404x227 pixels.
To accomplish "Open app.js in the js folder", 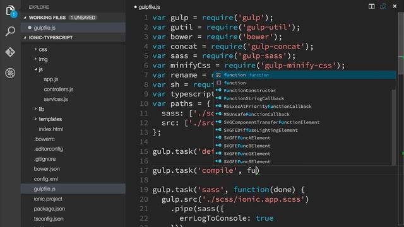I will tap(50, 79).
